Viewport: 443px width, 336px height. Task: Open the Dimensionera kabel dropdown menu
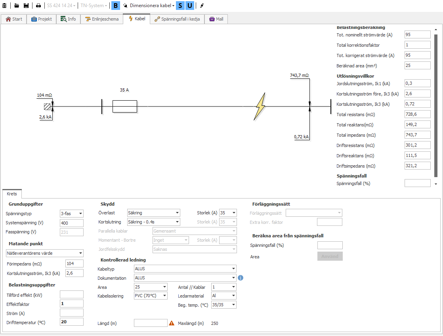point(149,6)
